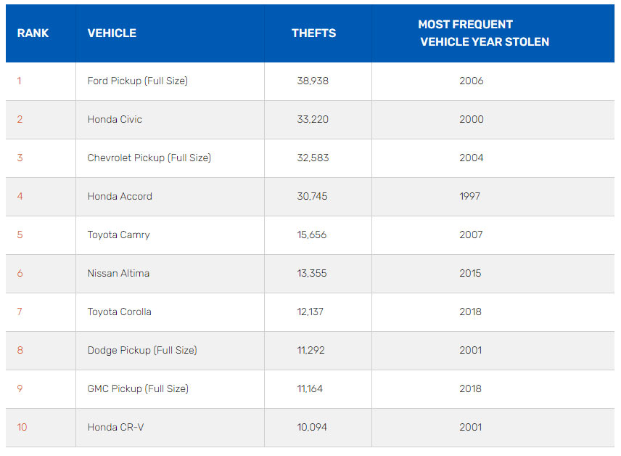Click the Toyota Corolla vehicle cell
The width and height of the screenshot is (621, 456).
click(120, 312)
